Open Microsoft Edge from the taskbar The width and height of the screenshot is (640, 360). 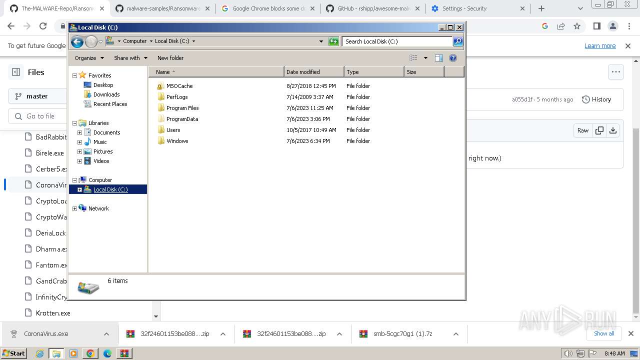[107, 353]
